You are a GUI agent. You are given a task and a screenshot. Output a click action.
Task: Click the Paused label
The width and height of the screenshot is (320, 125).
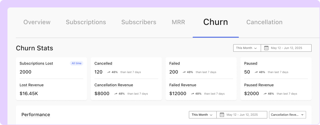click(251, 63)
